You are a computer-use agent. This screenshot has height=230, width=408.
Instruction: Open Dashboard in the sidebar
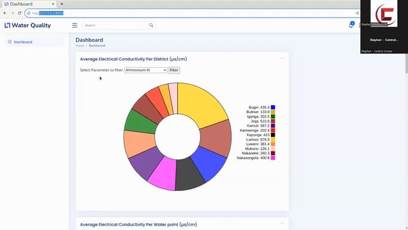pyautogui.click(x=34, y=42)
